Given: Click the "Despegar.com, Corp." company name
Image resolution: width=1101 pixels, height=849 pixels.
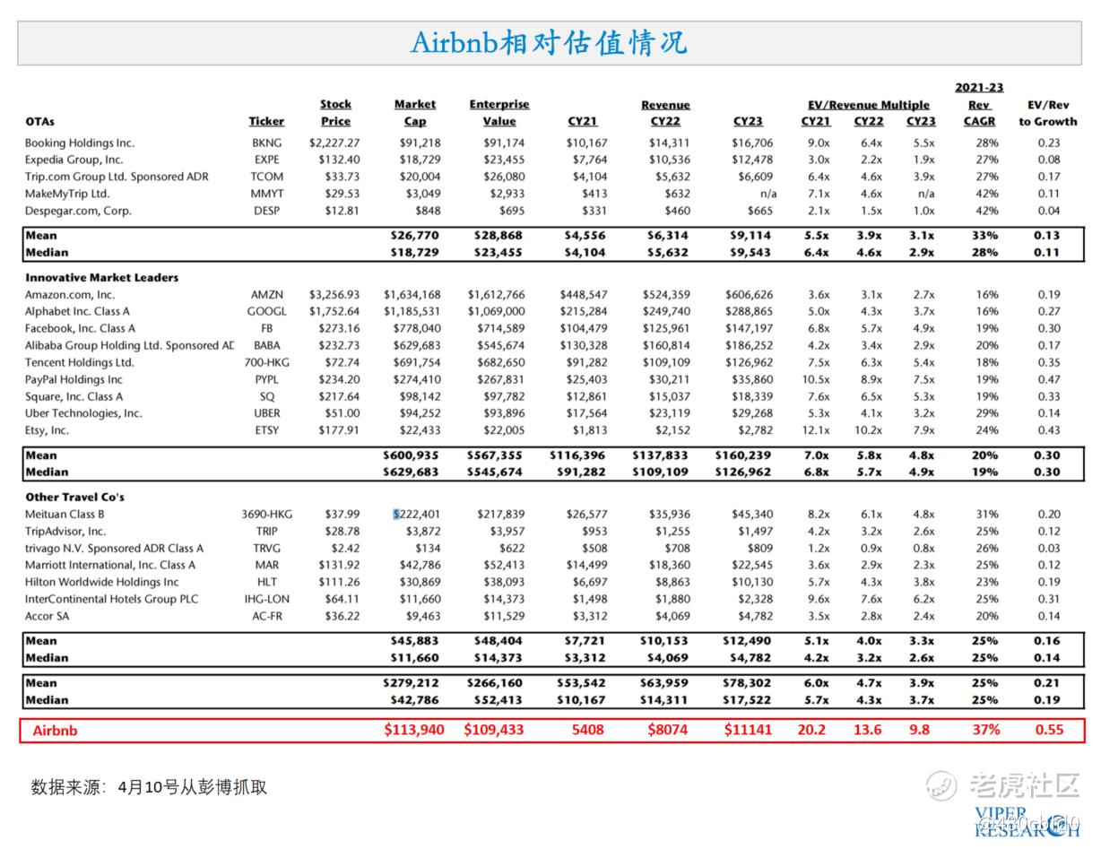Looking at the screenshot, I should (78, 211).
